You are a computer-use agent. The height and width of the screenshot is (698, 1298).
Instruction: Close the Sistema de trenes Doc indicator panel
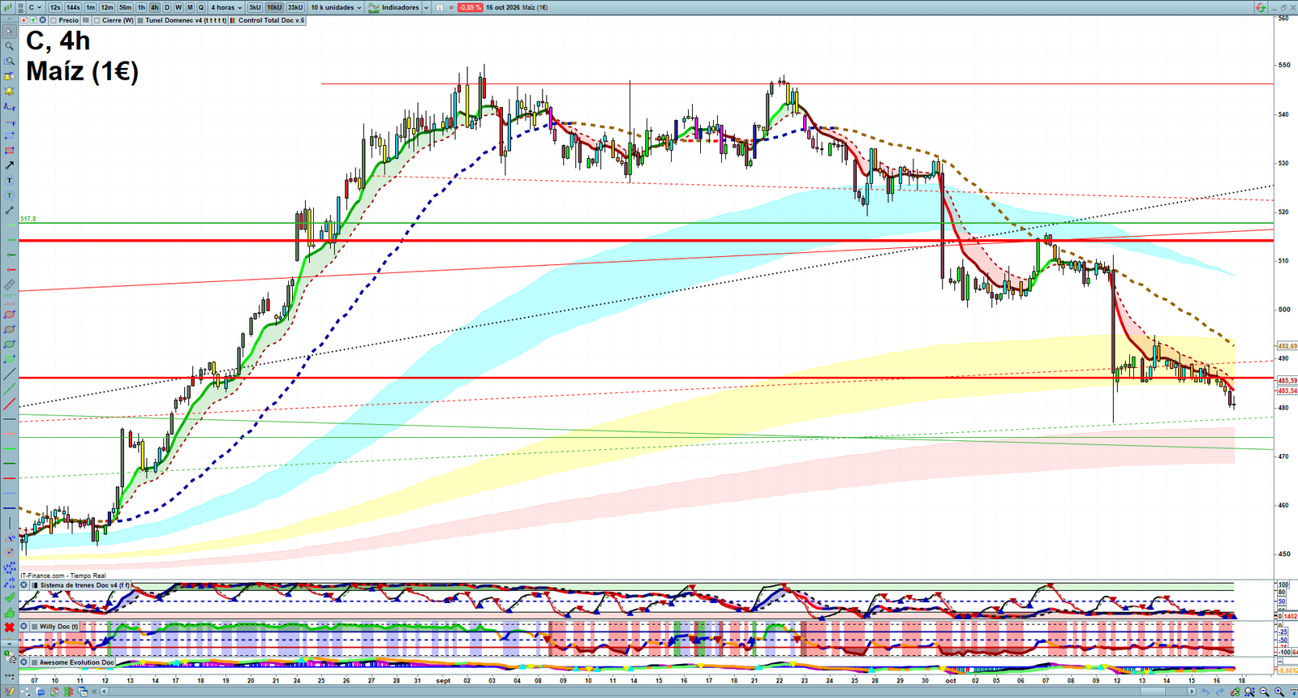point(24,585)
